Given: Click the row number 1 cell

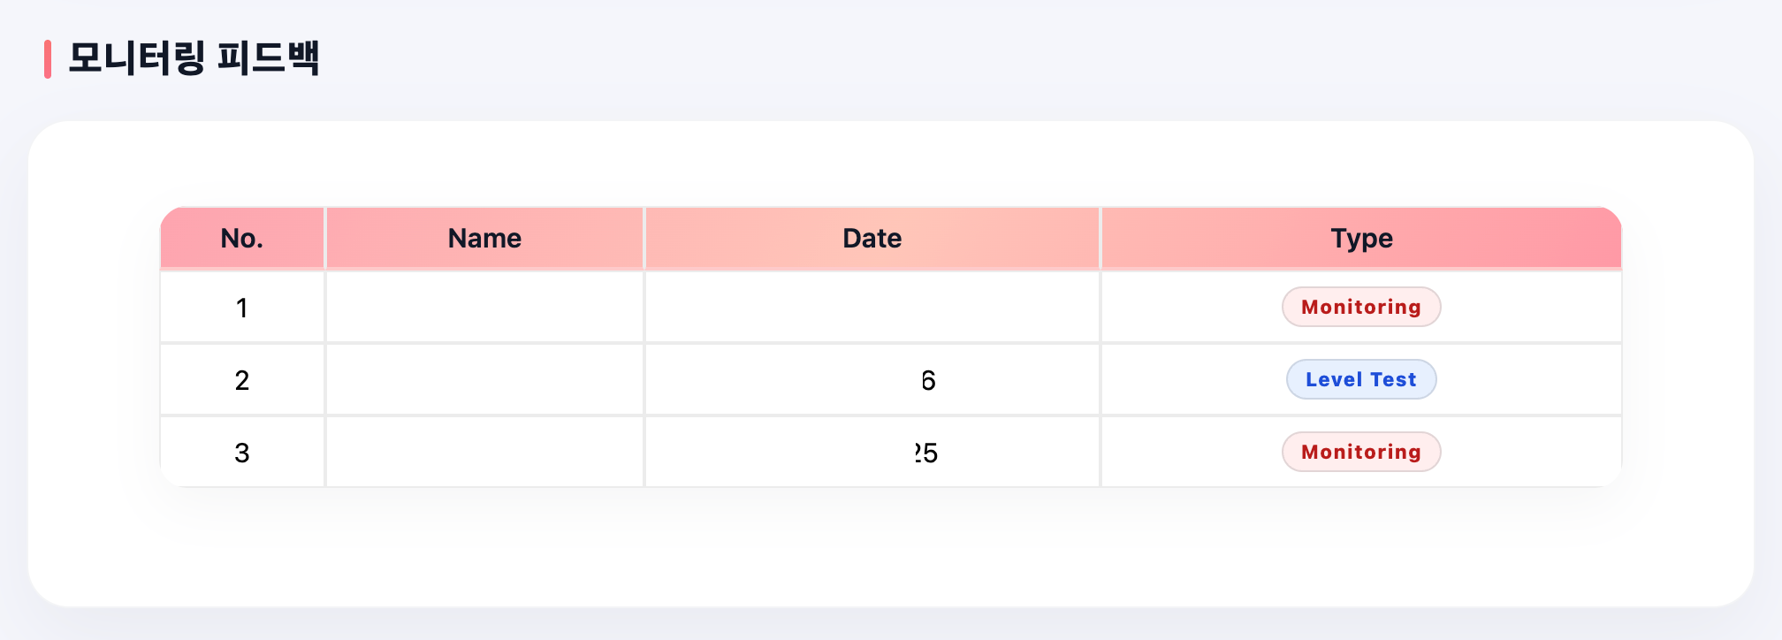Looking at the screenshot, I should point(241,308).
